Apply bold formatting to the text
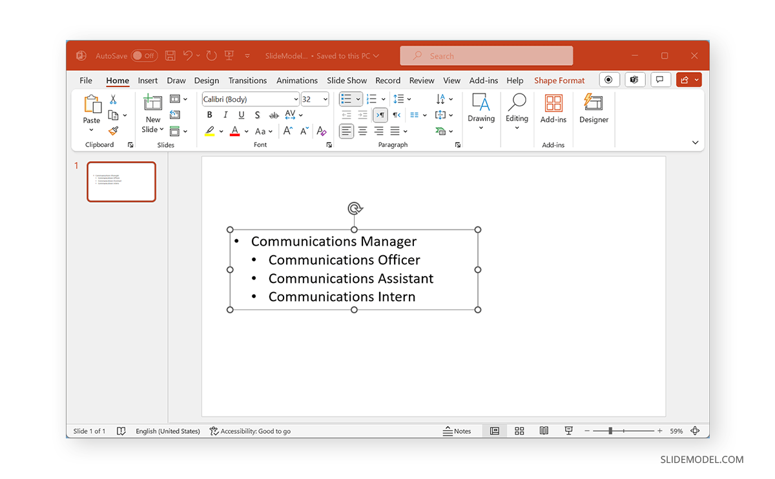 coord(209,115)
